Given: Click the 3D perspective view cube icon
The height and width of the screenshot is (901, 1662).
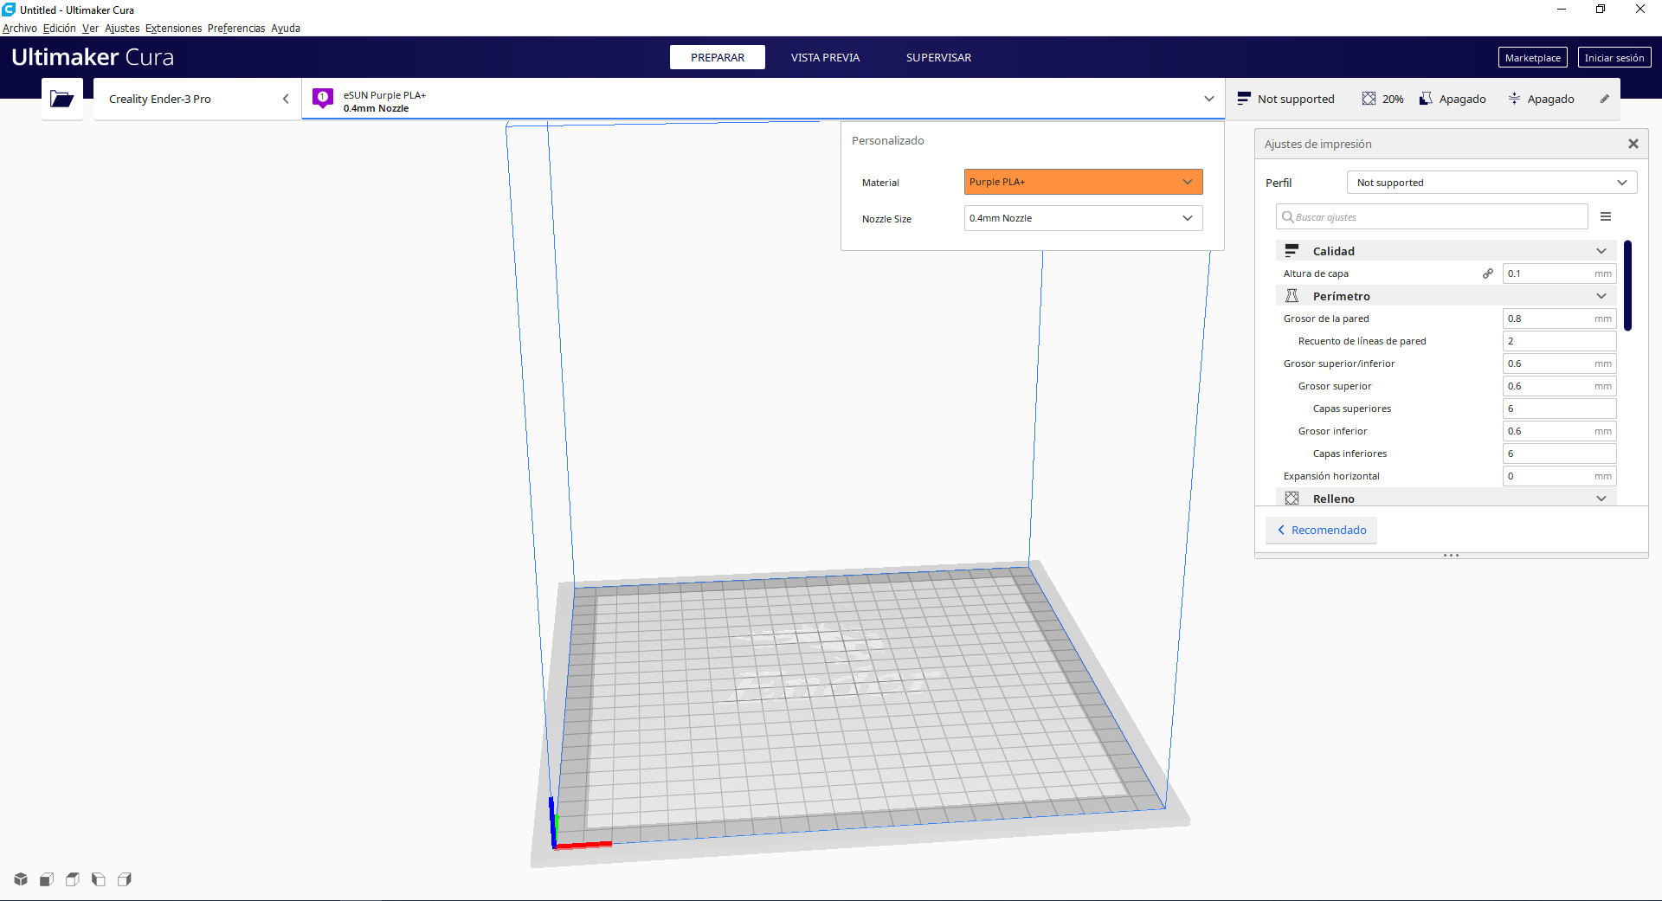Looking at the screenshot, I should click(x=21, y=879).
